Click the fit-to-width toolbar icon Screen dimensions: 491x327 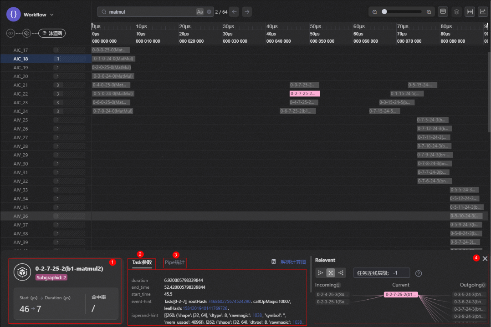pos(470,12)
